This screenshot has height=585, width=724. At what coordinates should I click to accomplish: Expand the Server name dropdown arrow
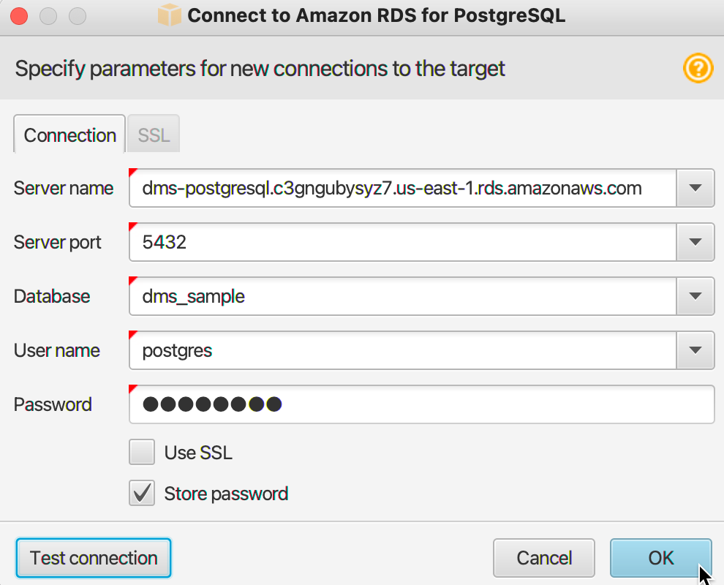pos(695,188)
